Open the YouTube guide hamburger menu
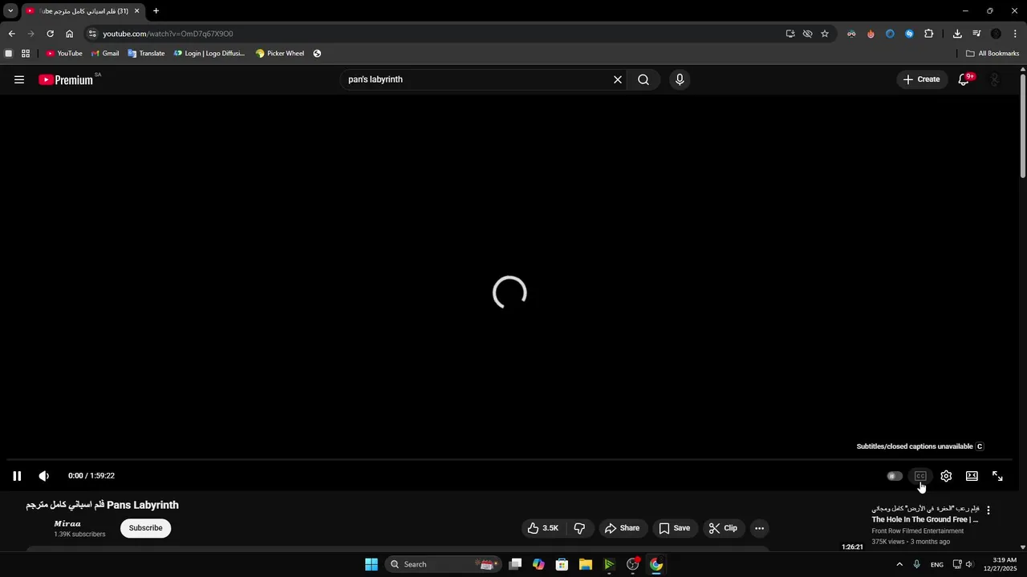The height and width of the screenshot is (577, 1027). [x=19, y=79]
